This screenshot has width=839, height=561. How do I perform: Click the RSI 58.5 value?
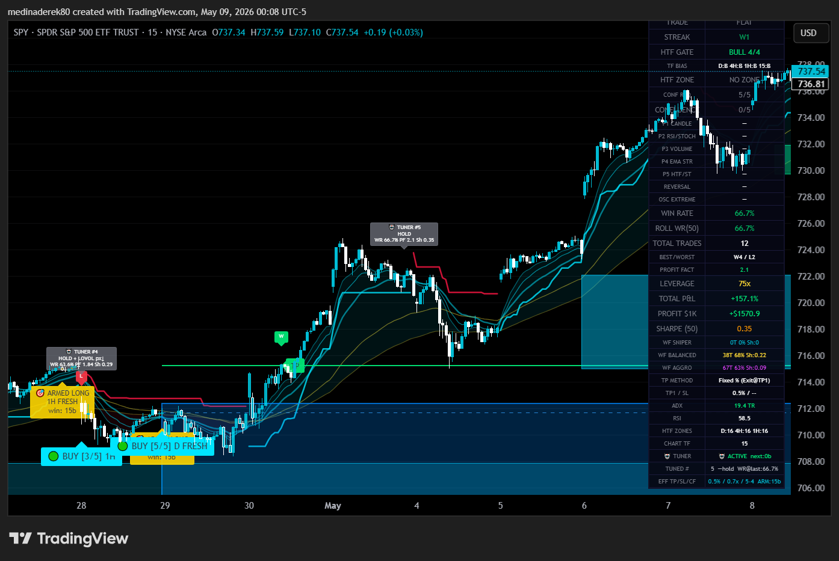(x=745, y=418)
